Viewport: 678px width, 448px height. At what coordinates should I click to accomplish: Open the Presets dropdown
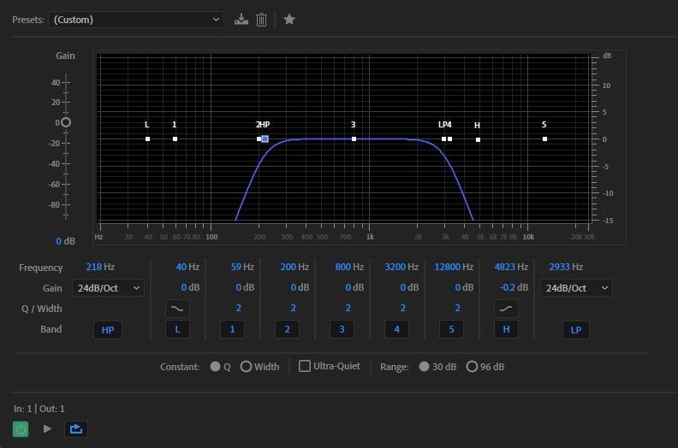click(x=136, y=19)
